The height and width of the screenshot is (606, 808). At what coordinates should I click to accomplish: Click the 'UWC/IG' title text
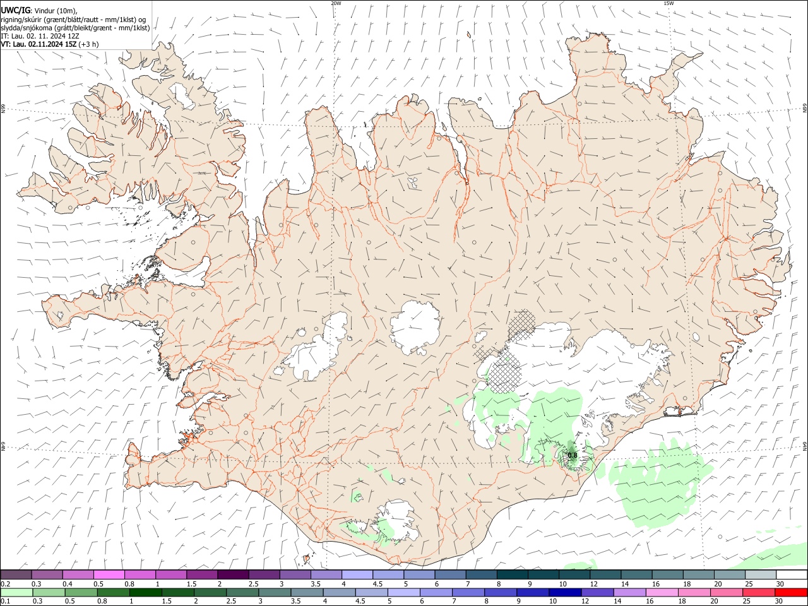pyautogui.click(x=15, y=10)
